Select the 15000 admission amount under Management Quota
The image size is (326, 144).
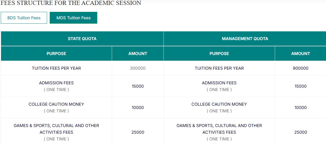pos(300,86)
